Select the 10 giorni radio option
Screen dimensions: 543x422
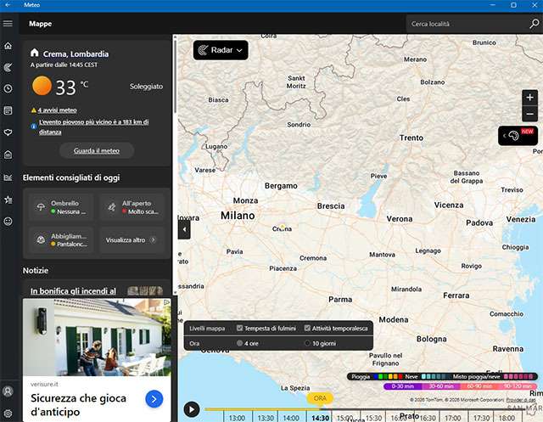click(x=307, y=343)
